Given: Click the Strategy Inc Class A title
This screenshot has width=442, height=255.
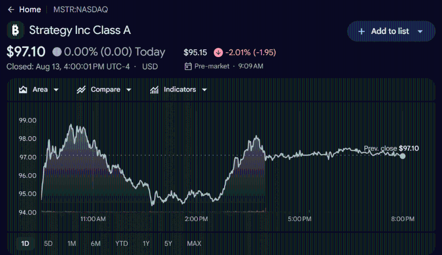Looking at the screenshot, I should [x=80, y=30].
